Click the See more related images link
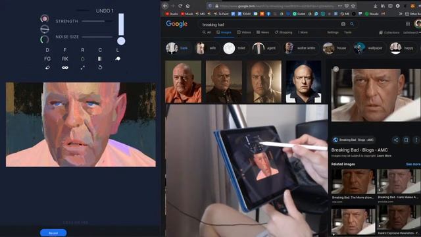Screen dimensions: 421x237 (413, 164)
